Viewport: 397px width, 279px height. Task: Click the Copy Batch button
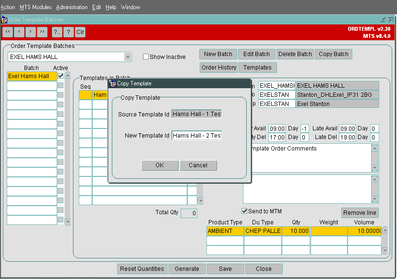pos(334,54)
